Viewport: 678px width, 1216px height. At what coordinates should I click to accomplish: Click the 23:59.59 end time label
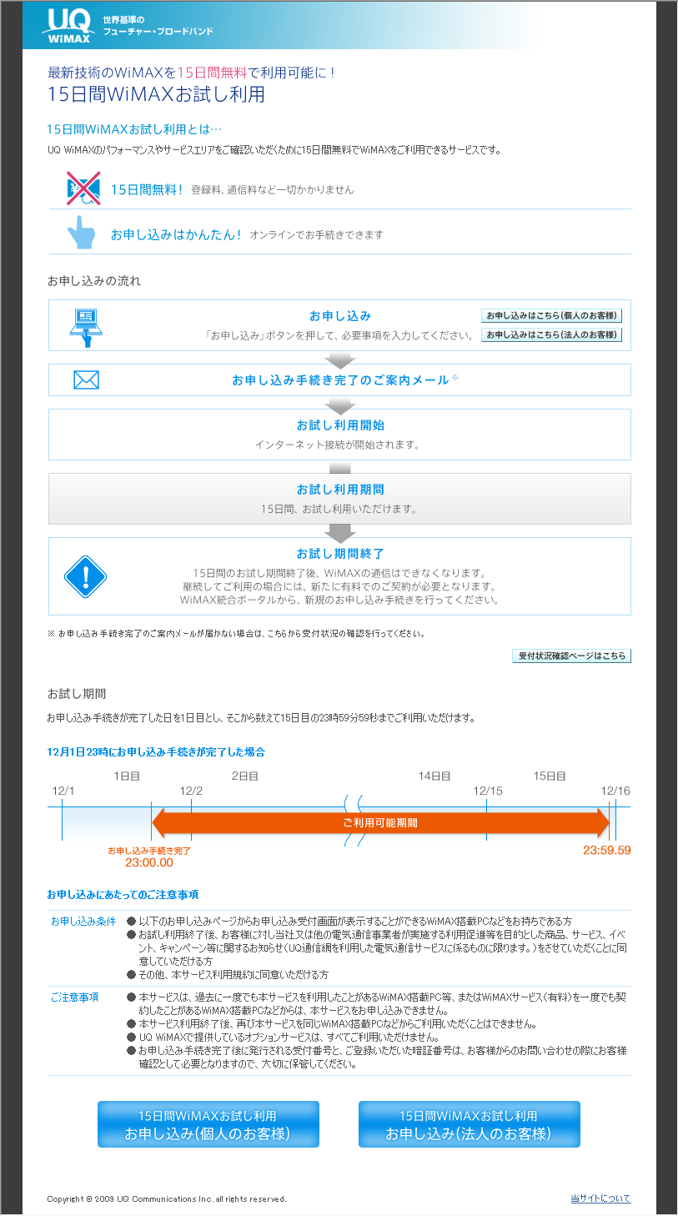pos(607,851)
